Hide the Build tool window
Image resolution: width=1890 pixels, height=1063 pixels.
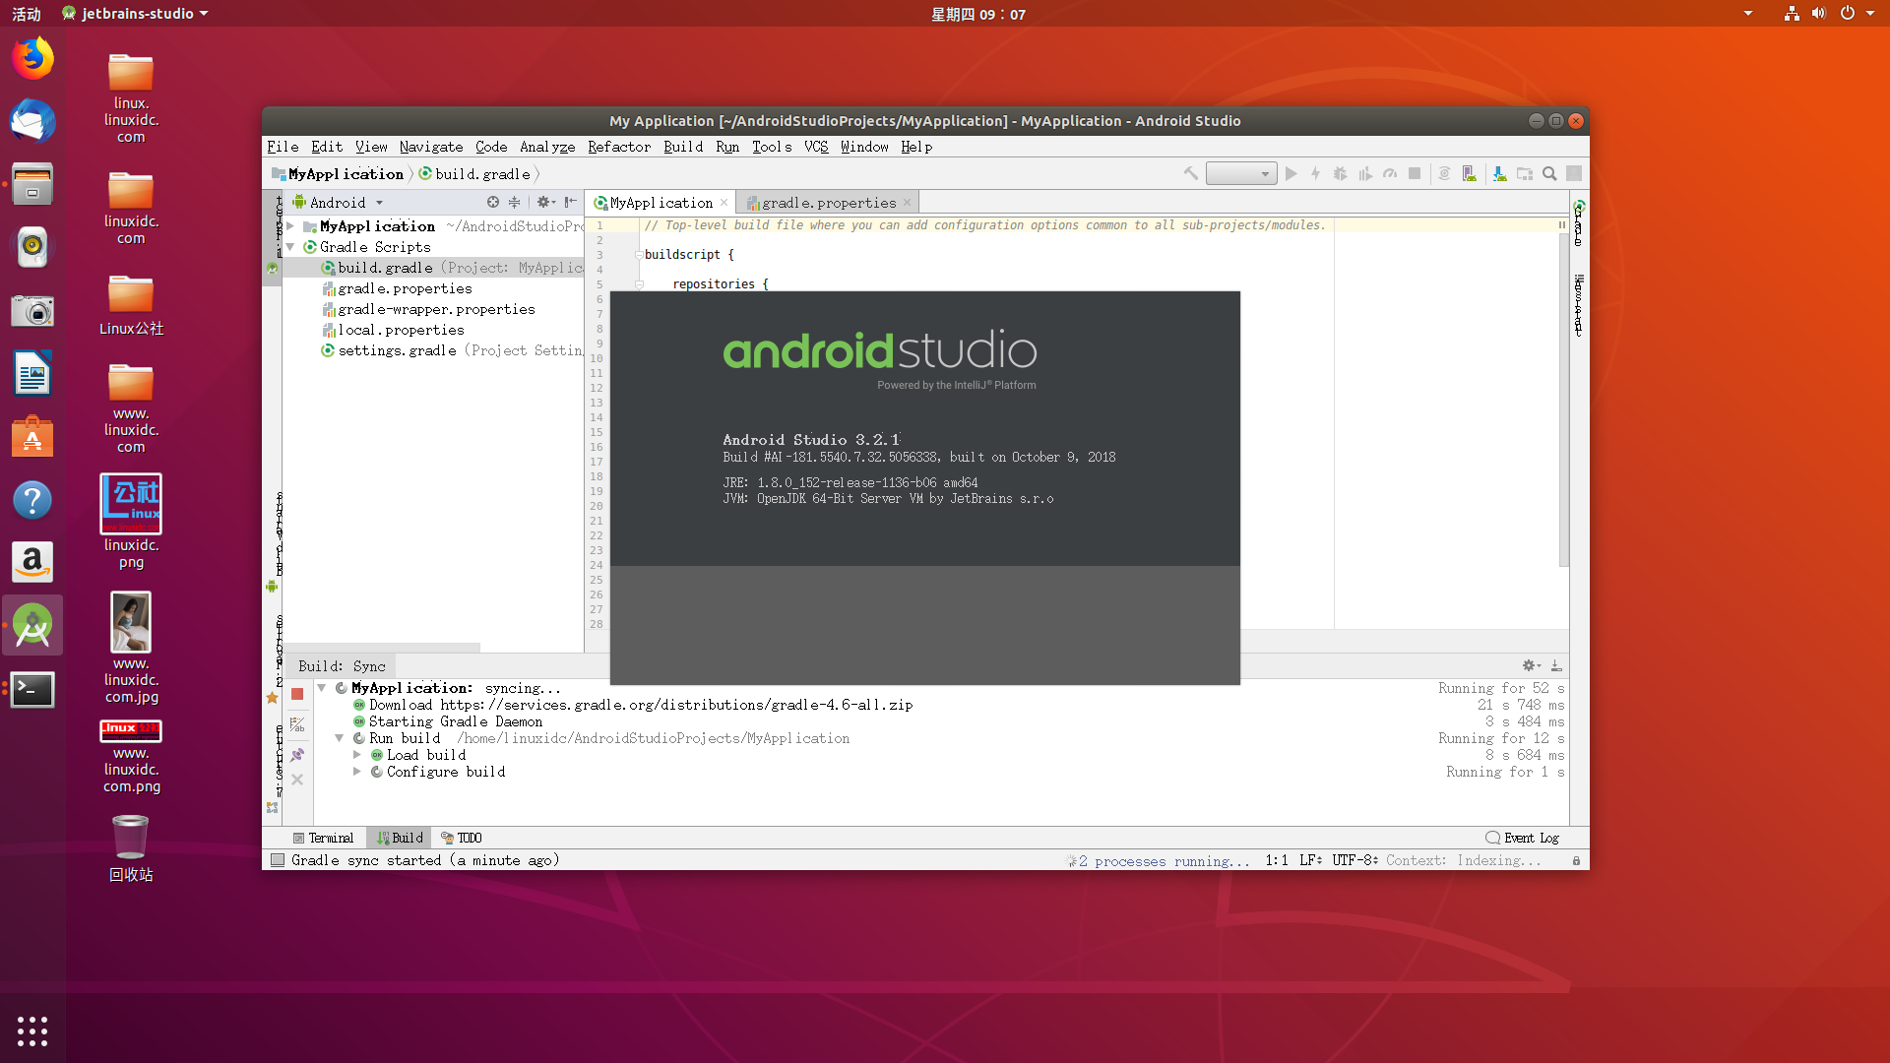tap(1556, 666)
